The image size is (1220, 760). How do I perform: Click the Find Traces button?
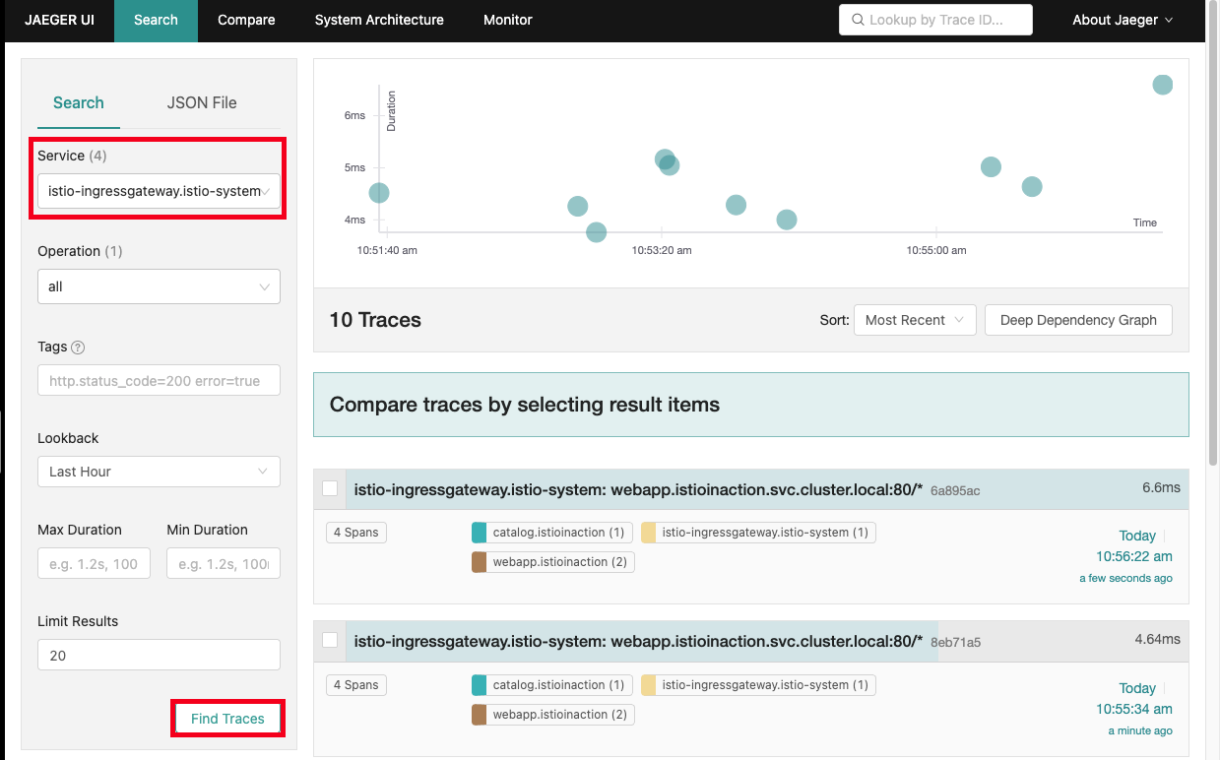coord(227,719)
